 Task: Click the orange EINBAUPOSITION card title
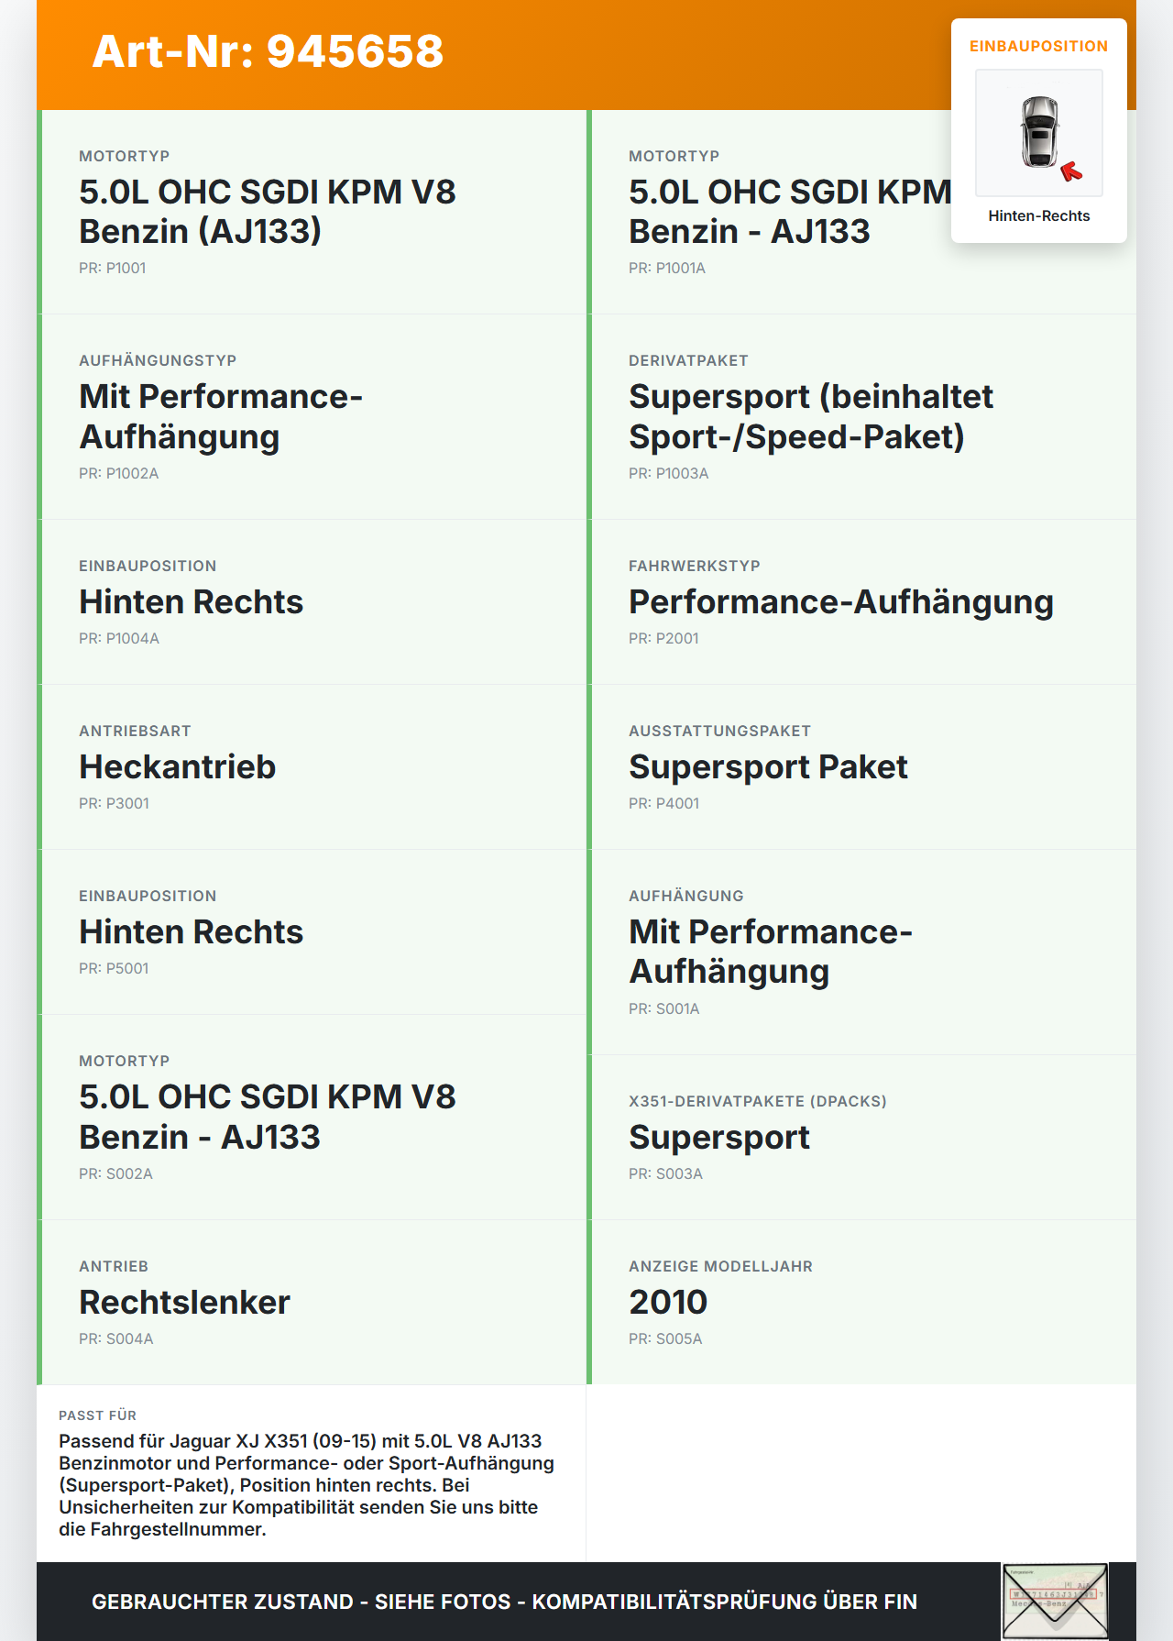click(x=1039, y=46)
